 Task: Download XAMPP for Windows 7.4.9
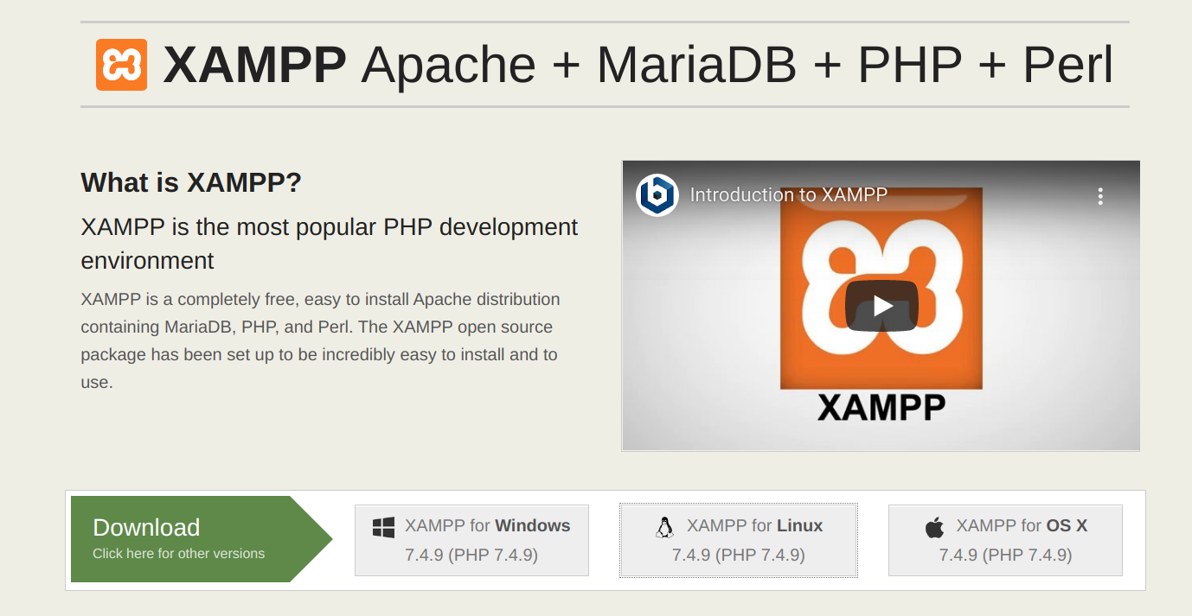pyautogui.click(x=471, y=540)
